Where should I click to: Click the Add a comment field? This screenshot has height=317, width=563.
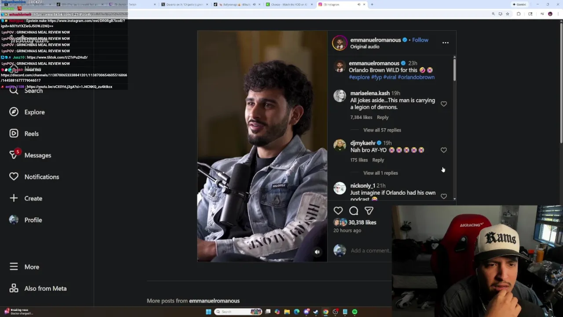tap(370, 251)
